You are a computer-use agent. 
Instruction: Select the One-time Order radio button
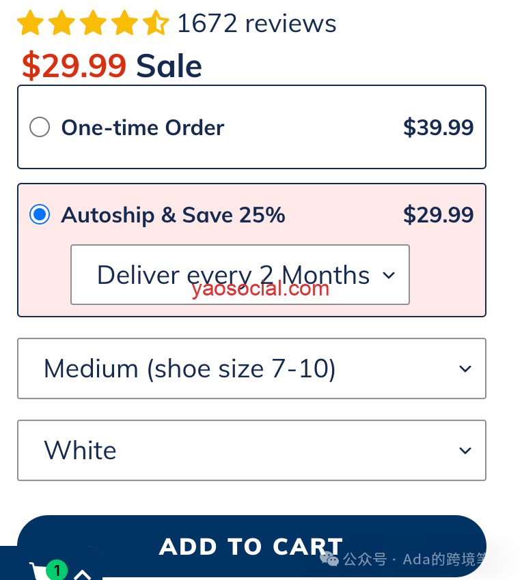click(x=40, y=127)
